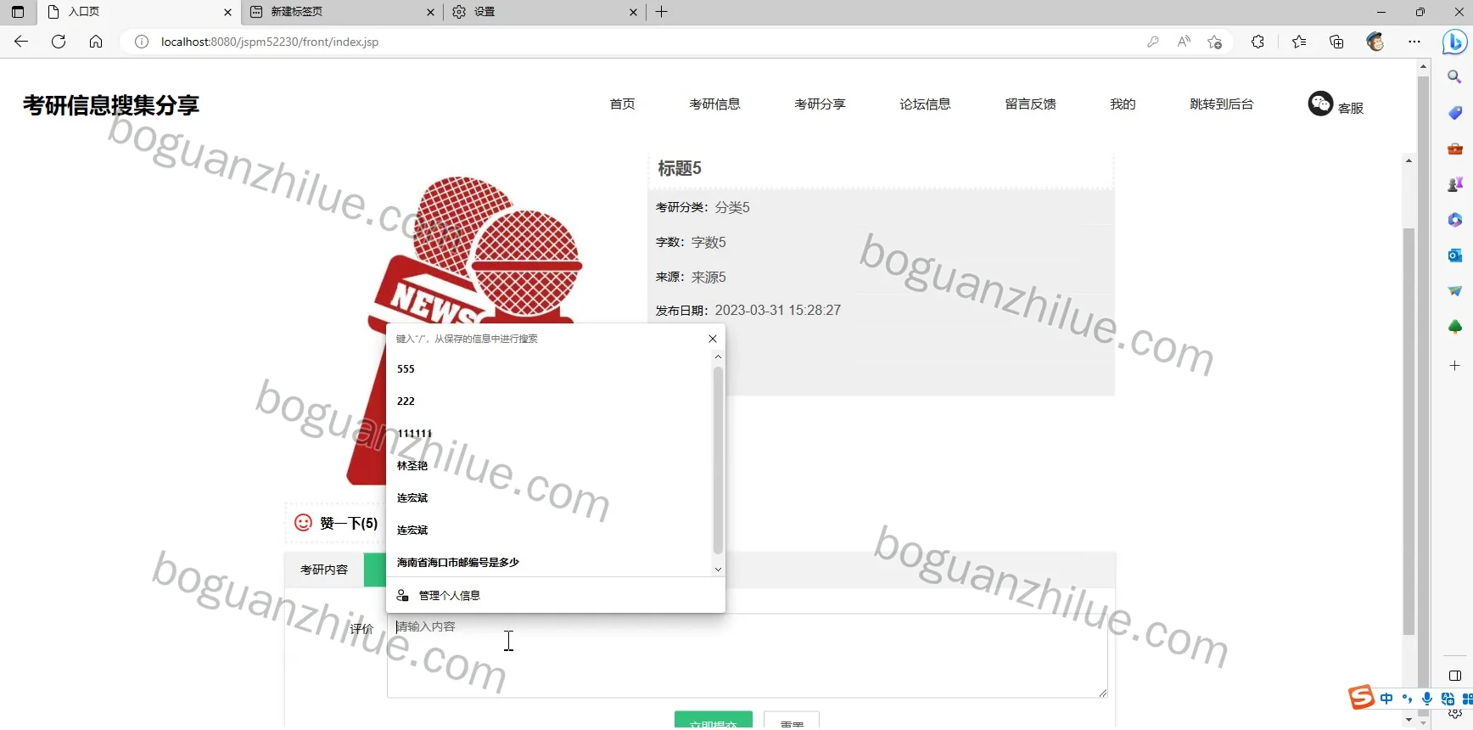Go back to the previous page
The image size is (1473, 730).
21,42
